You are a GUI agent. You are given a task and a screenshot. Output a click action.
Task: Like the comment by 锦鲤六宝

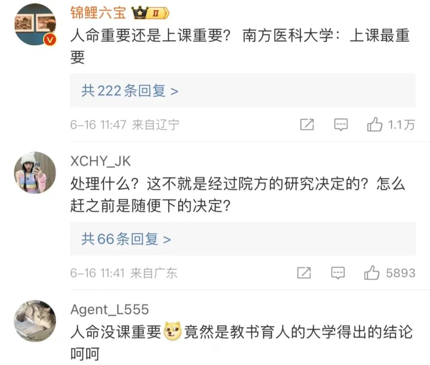(374, 125)
